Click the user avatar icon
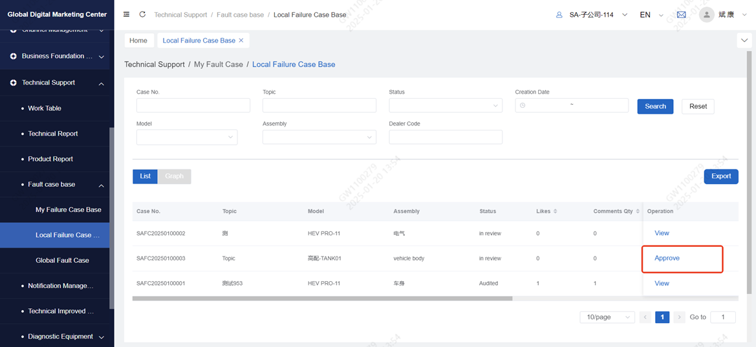 pos(706,15)
